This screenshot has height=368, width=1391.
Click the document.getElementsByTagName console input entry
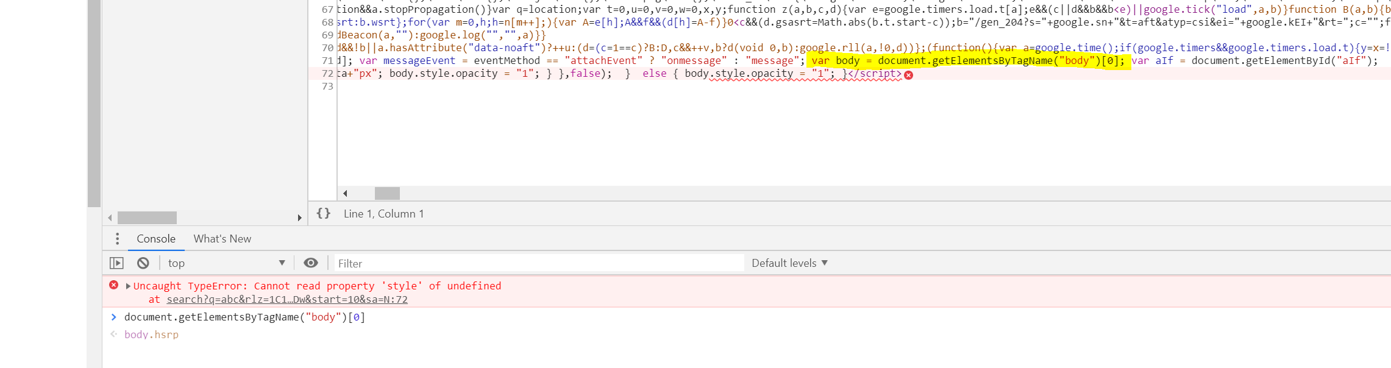(244, 317)
